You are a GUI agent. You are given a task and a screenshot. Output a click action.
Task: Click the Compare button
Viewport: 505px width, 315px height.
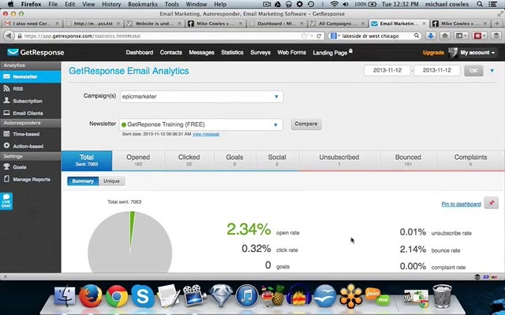[x=306, y=124]
